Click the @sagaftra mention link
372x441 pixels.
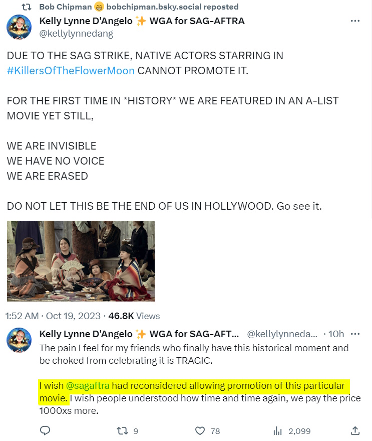[88, 386]
